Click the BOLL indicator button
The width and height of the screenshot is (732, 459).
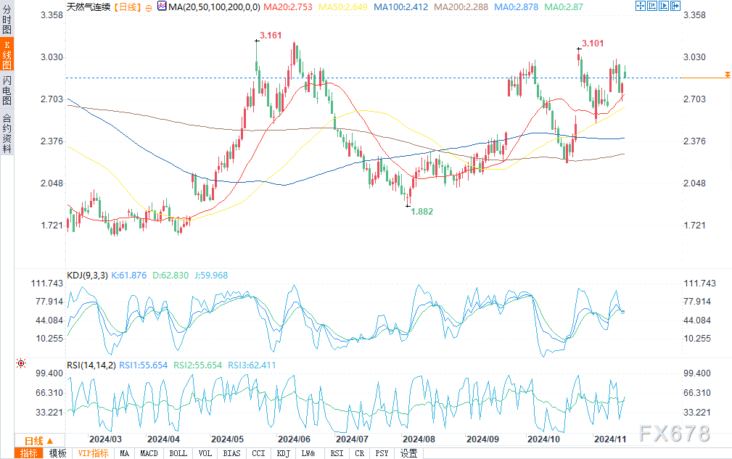pos(178,453)
